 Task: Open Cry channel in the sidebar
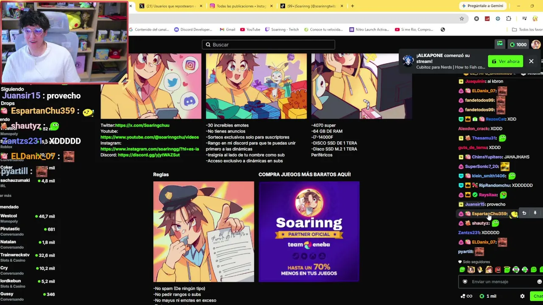[28, 271]
